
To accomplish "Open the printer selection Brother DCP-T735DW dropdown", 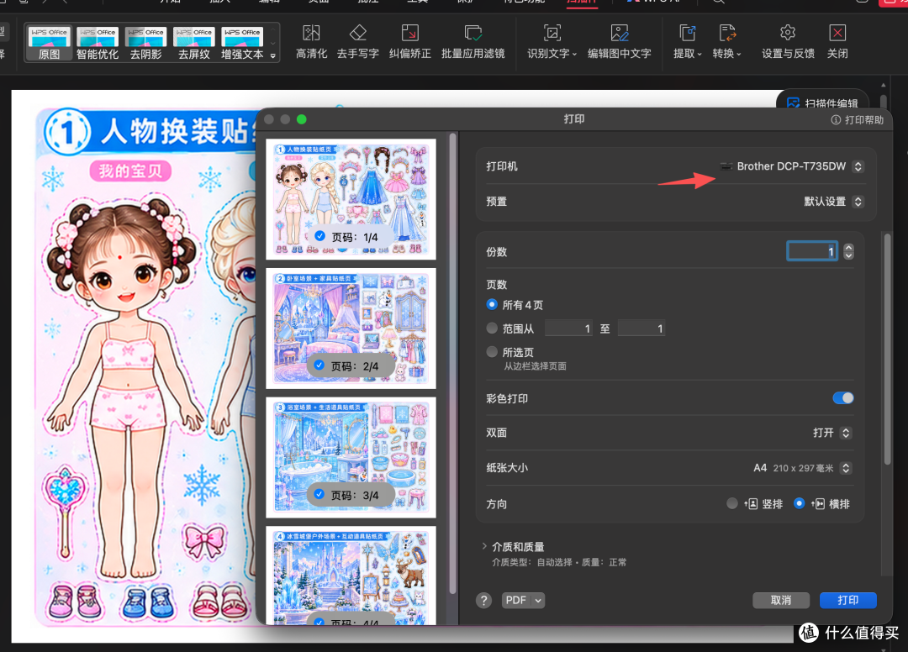I will pyautogui.click(x=792, y=166).
